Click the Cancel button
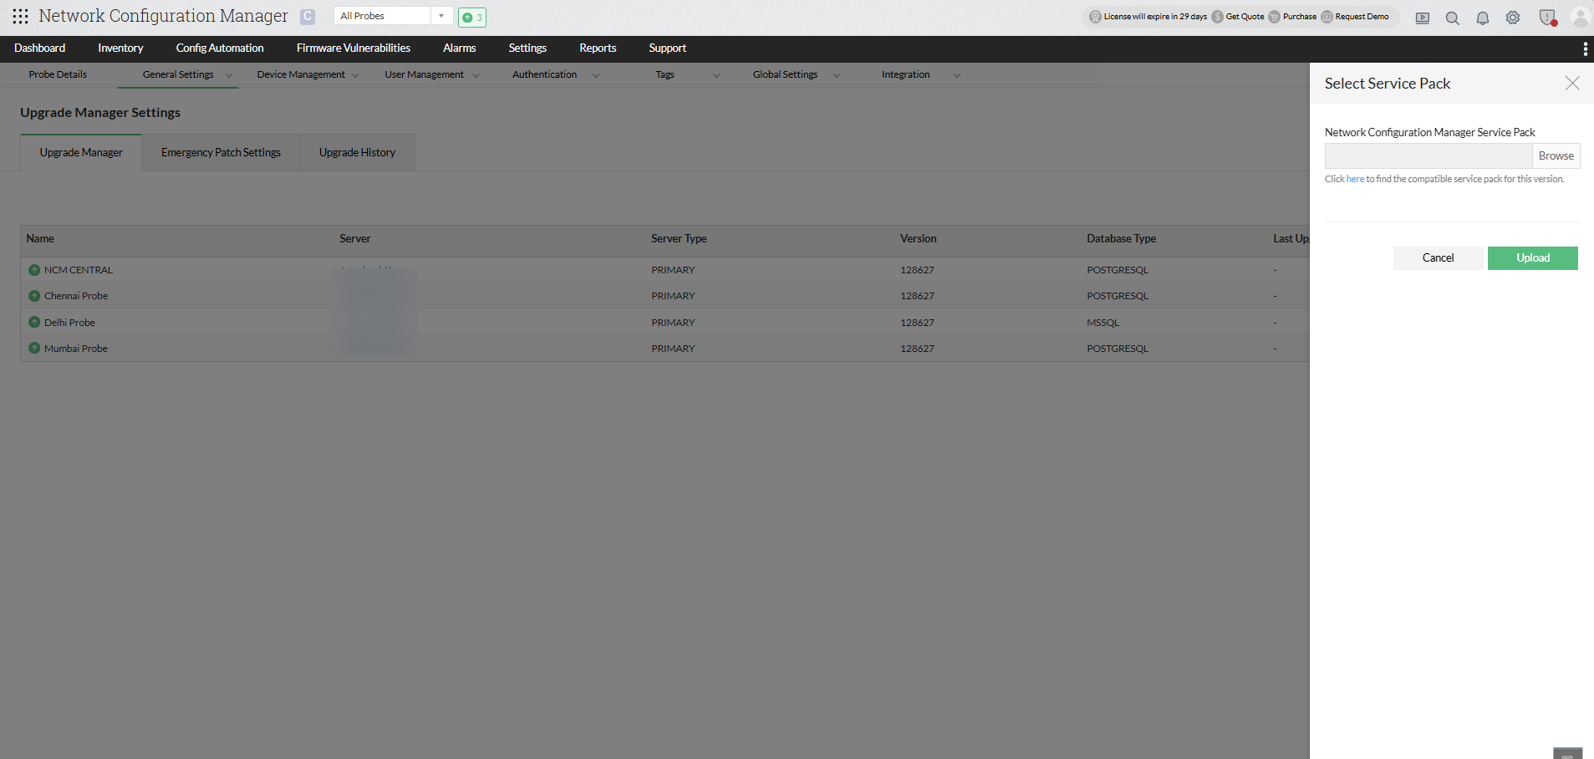1594x759 pixels. pos(1438,258)
